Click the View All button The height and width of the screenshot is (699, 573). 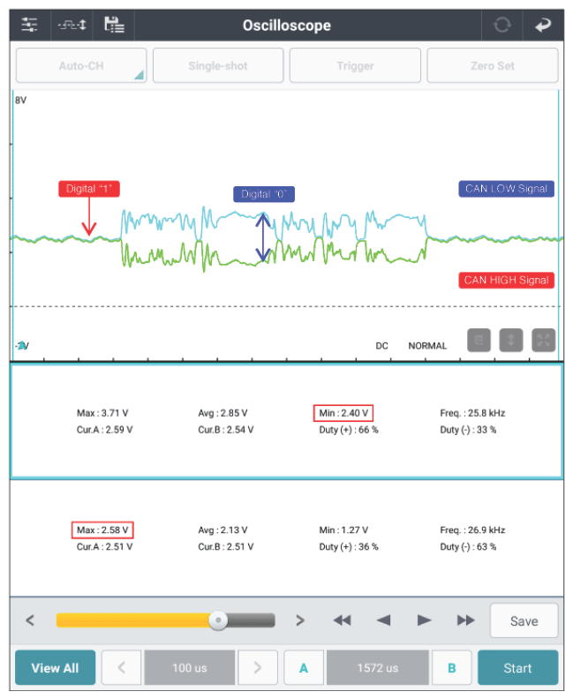[56, 667]
